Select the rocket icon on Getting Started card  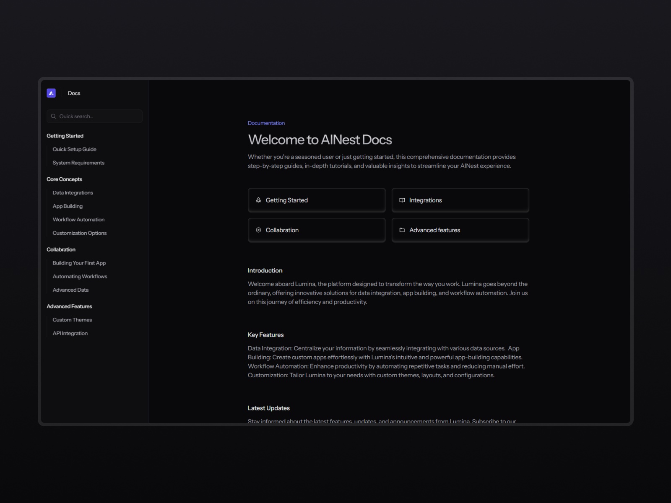coord(258,200)
